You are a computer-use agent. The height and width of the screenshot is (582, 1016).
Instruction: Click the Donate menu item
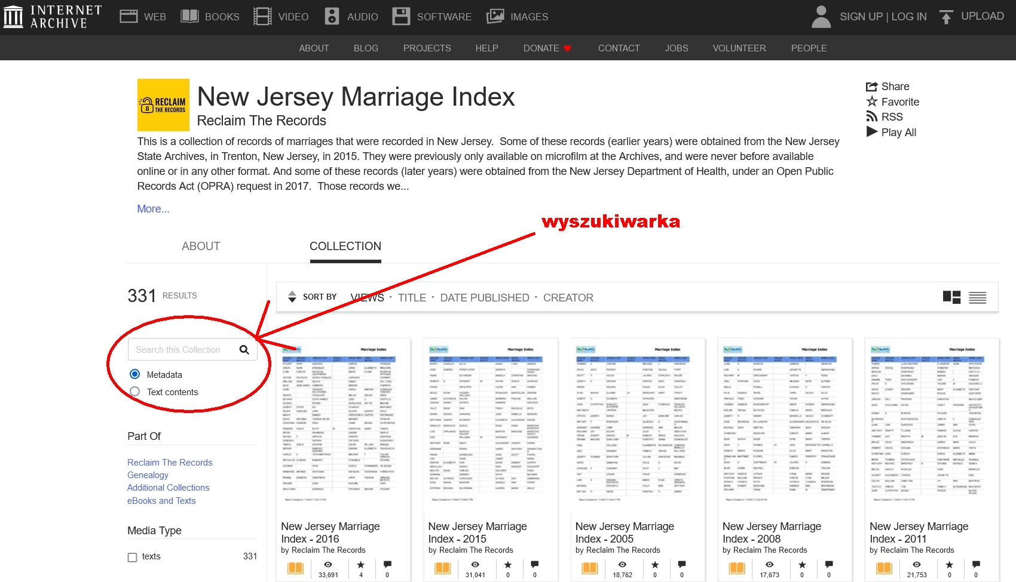point(541,48)
